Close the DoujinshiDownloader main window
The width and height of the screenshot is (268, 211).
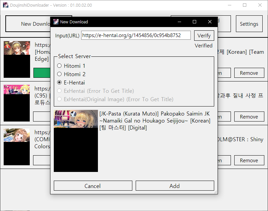[260, 5]
